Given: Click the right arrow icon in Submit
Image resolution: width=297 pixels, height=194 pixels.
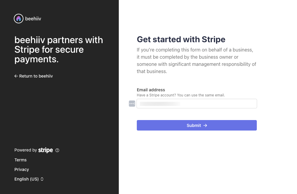Looking at the screenshot, I should click(x=205, y=125).
